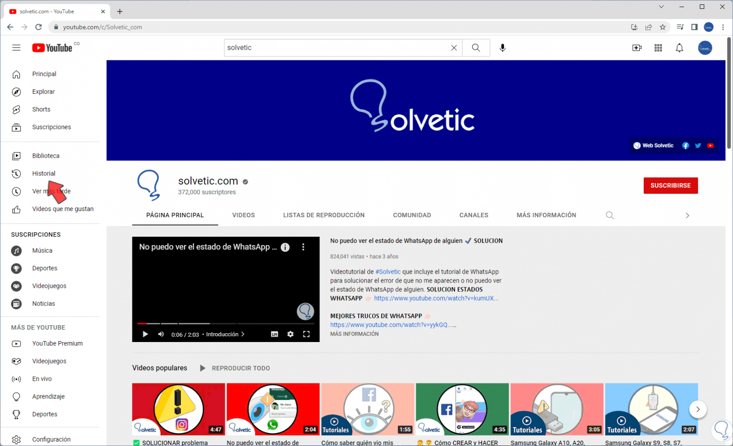Switch to MÁS INFORMACIÓN tab
This screenshot has width=733, height=446.
(546, 215)
